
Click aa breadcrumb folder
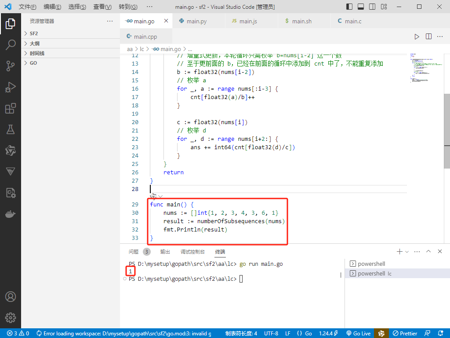click(x=130, y=49)
